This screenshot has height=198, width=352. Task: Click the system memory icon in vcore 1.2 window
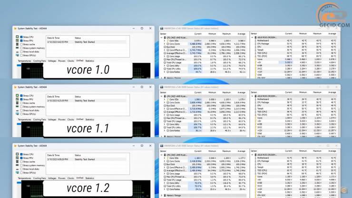(17, 165)
